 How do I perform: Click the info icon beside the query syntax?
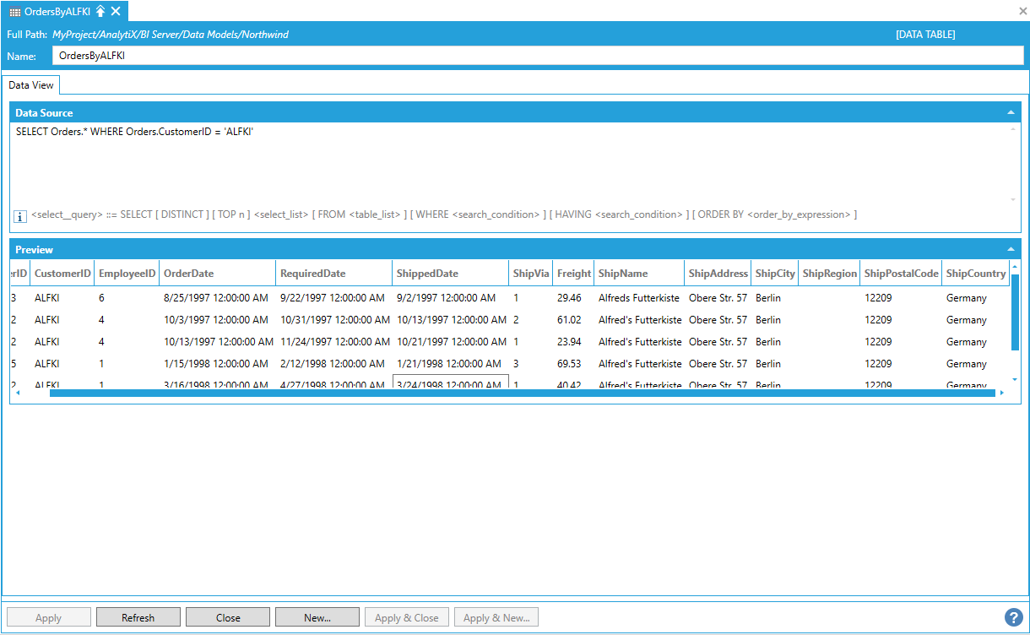point(20,216)
